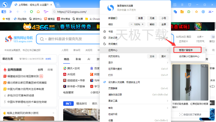Click the login avatar in menu
This screenshot has height=122, width=216.
[x=110, y=8]
